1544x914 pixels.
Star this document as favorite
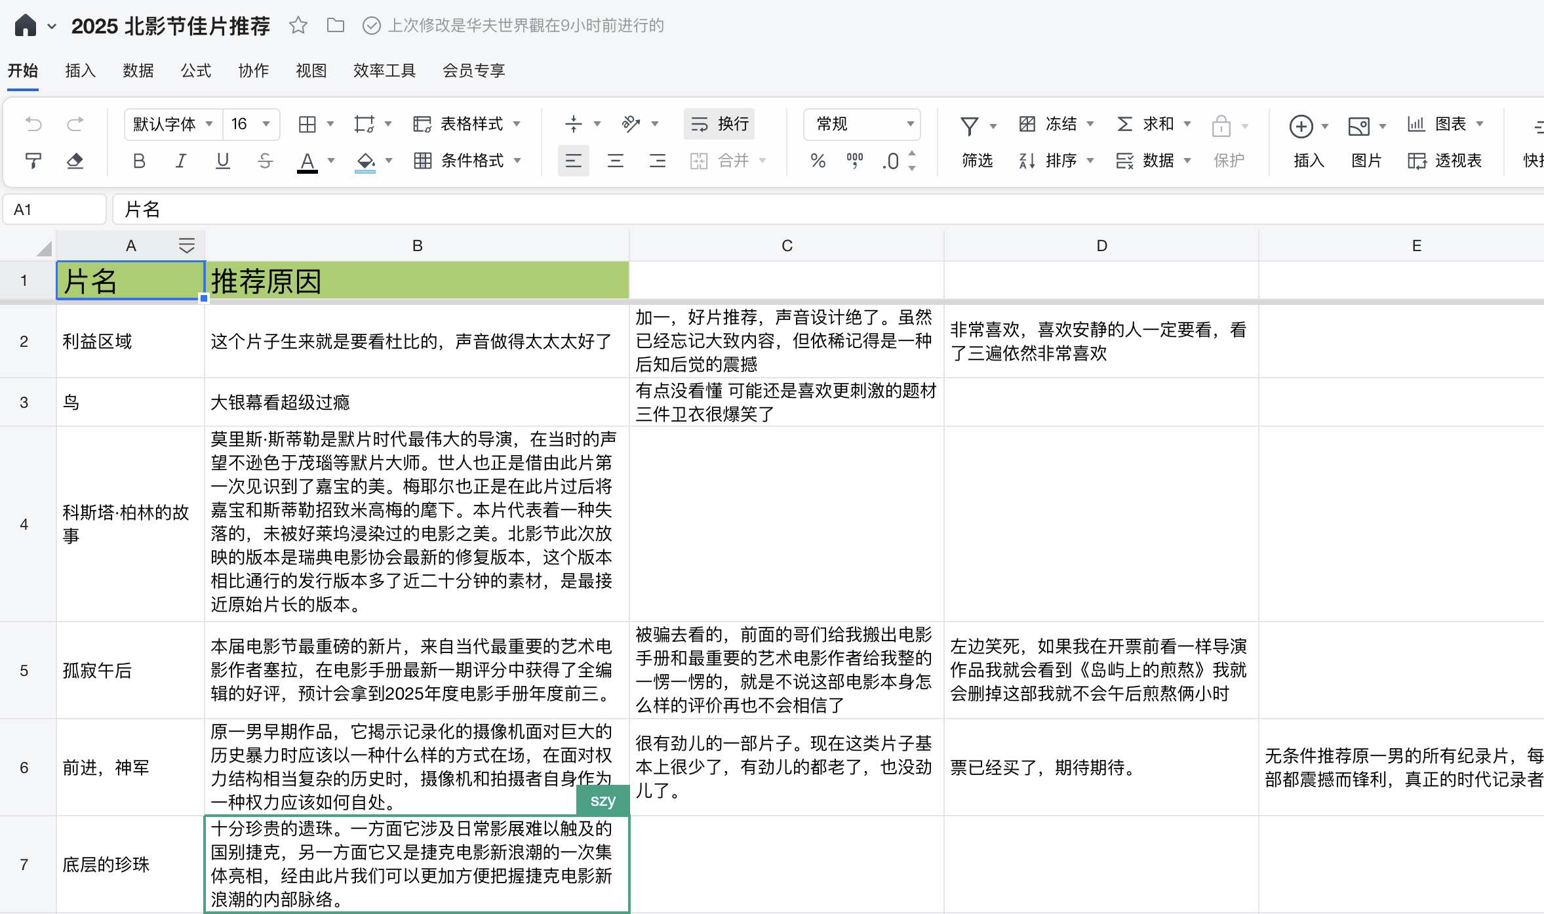point(298,26)
